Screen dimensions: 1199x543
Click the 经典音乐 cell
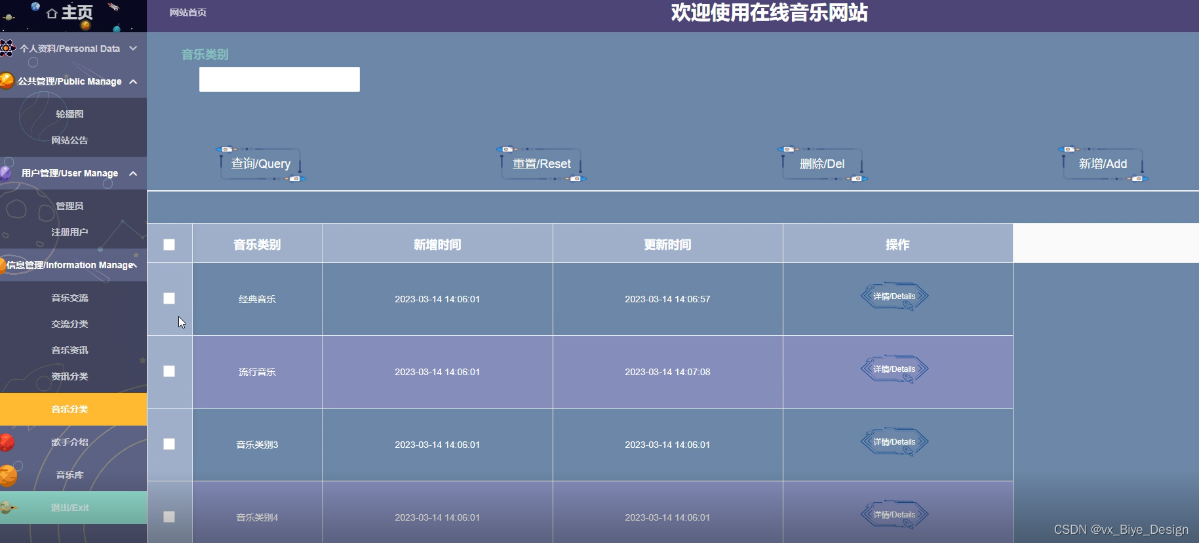click(x=257, y=299)
